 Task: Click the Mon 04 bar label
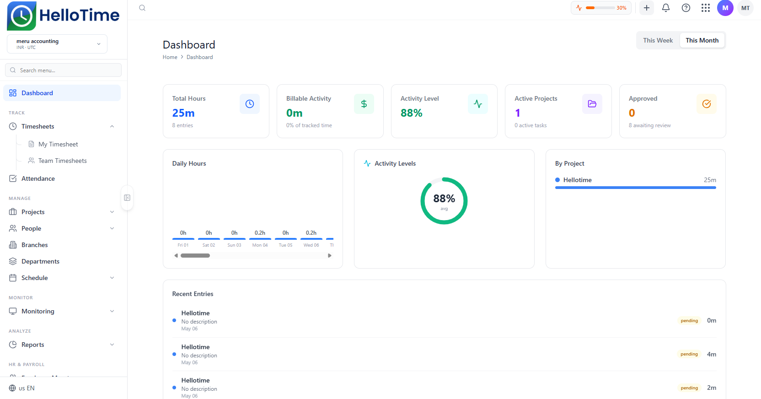[x=260, y=245]
